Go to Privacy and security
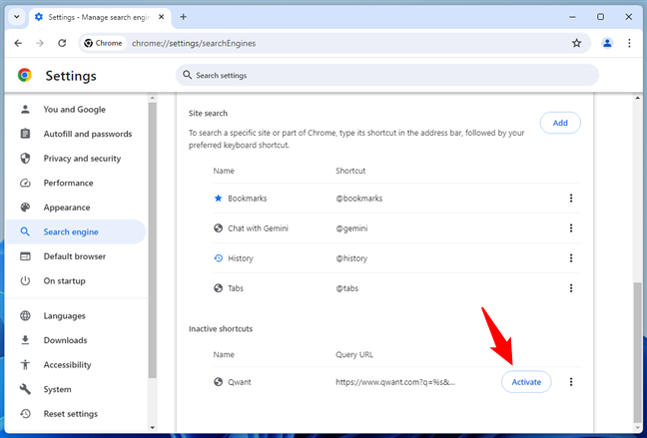Viewport: 647px width, 438px height. [75, 159]
